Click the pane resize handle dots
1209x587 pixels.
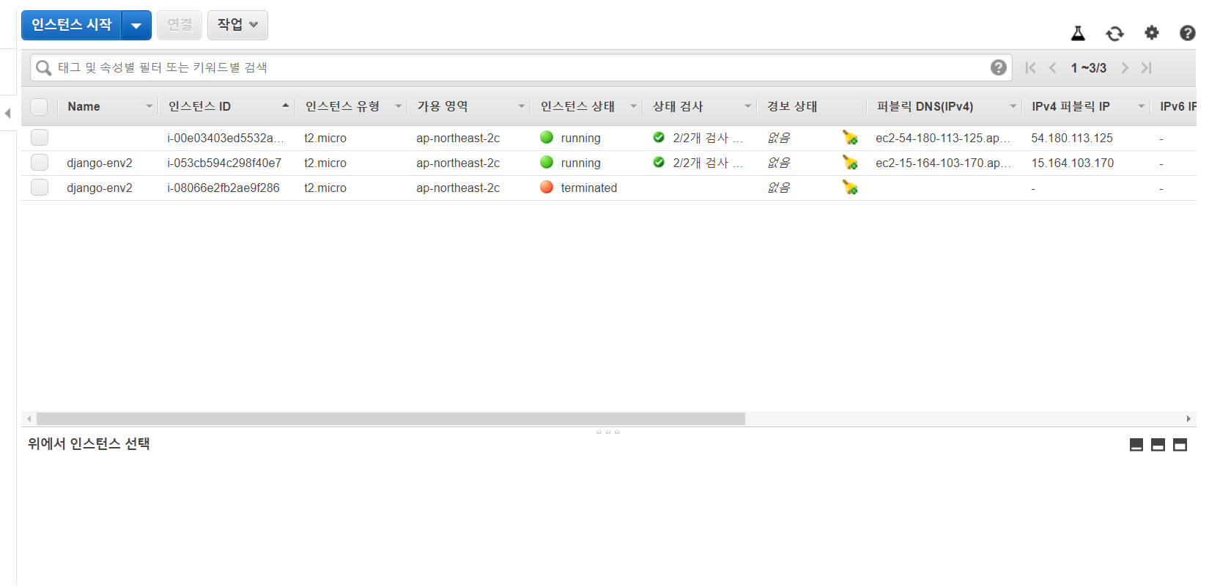tap(608, 432)
